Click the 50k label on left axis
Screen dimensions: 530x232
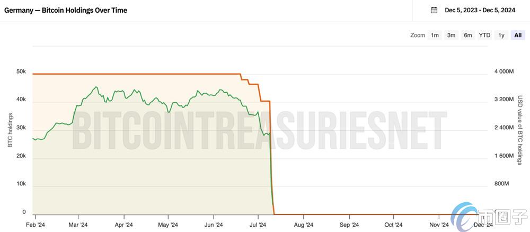tap(21, 72)
